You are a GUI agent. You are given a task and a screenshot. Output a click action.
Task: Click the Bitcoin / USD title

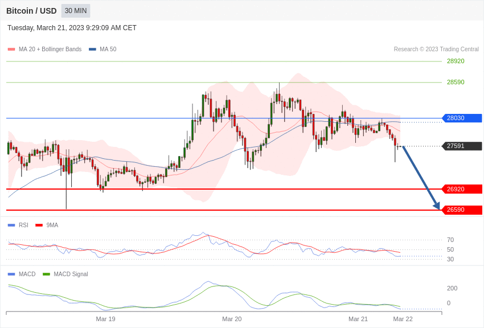coord(31,11)
